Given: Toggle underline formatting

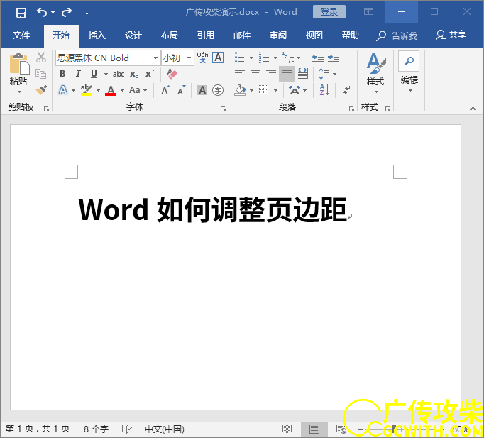Looking at the screenshot, I should point(94,74).
